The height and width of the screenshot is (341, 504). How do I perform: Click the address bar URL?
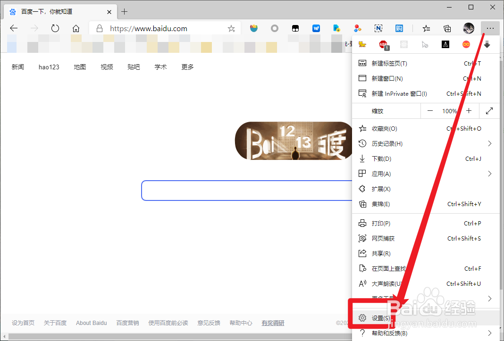click(x=149, y=29)
